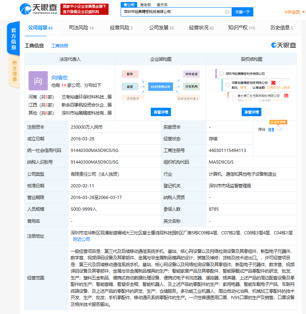Image resolution: width=306 pixels, height=314 pixels.
Task: Click the 历史法定代表人 node in diagram
Action: click(x=188, y=99)
